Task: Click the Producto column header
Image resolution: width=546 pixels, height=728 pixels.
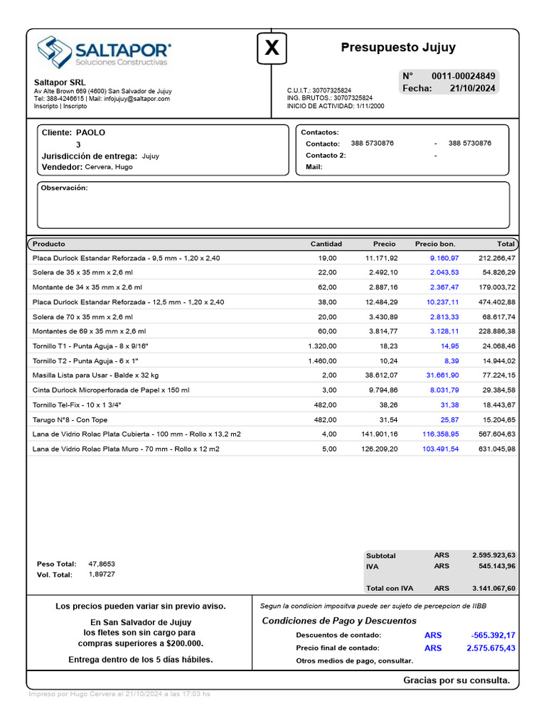Action: click(49, 245)
